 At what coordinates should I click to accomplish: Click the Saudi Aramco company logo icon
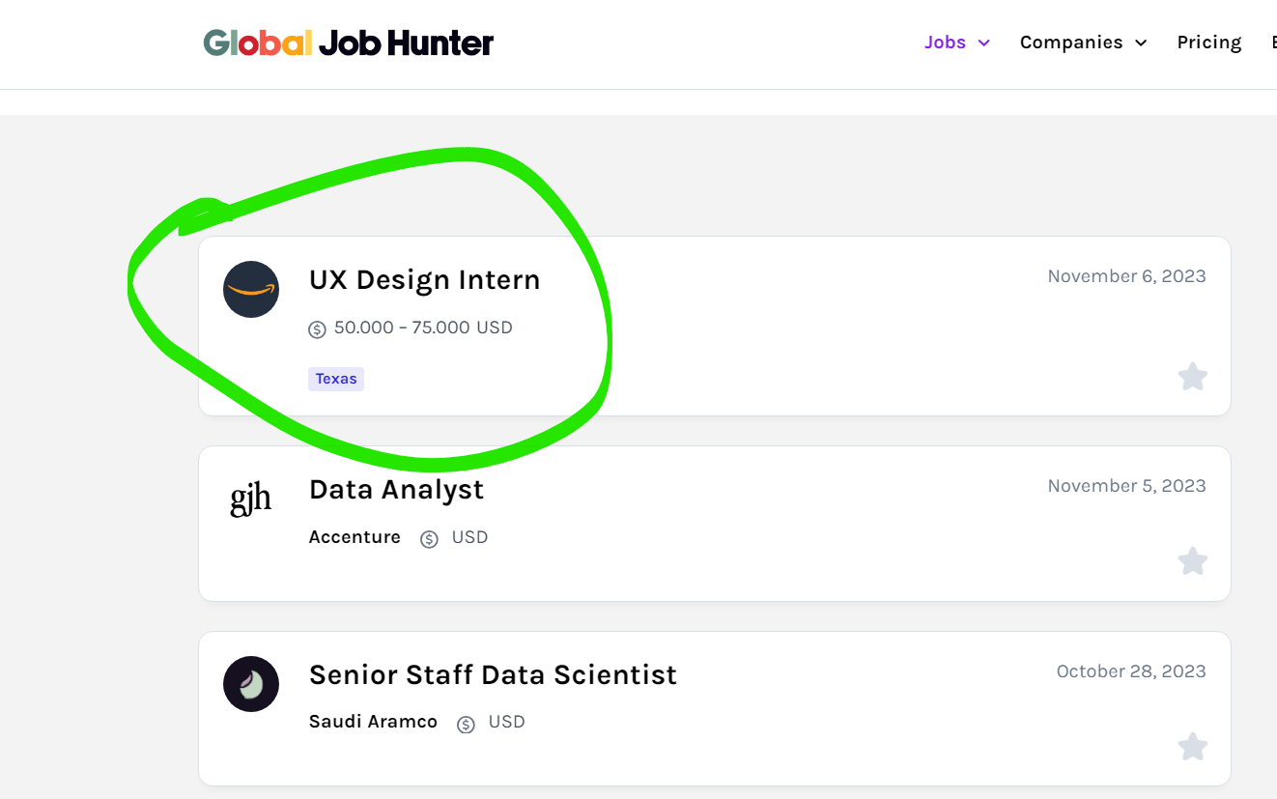tap(251, 684)
